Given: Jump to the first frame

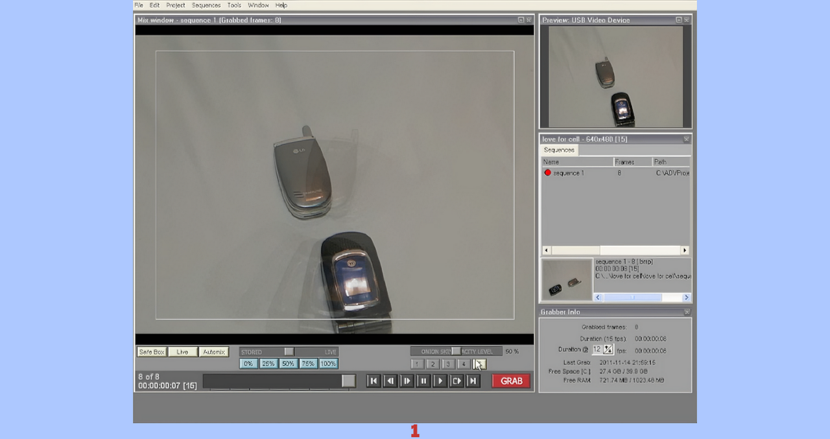Looking at the screenshot, I should pyautogui.click(x=373, y=381).
